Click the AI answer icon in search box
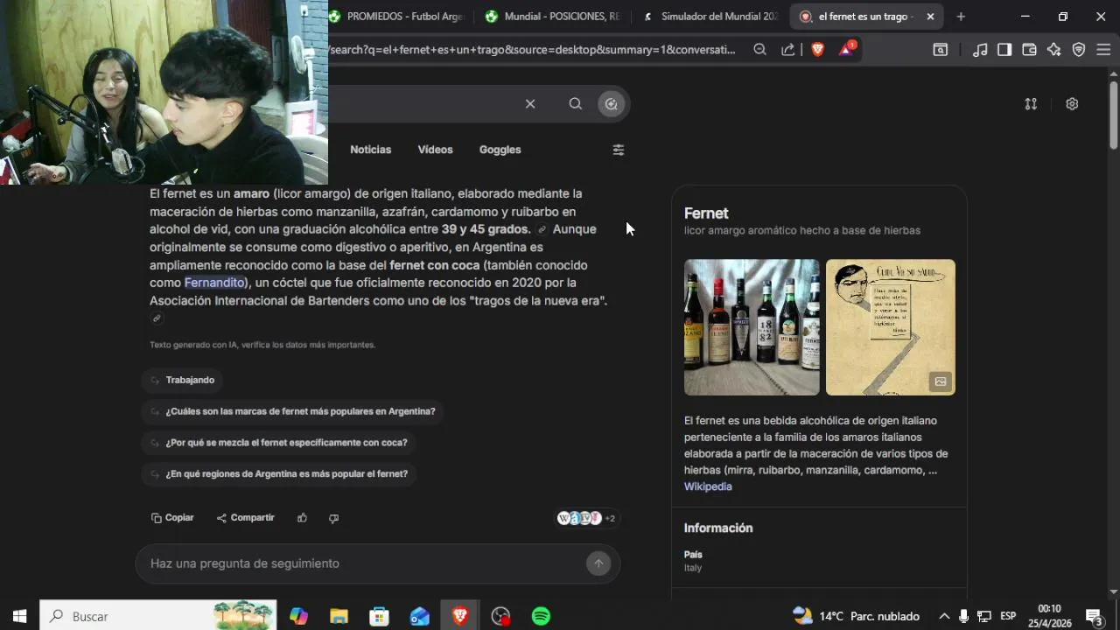This screenshot has width=1120, height=630. pyautogui.click(x=611, y=103)
